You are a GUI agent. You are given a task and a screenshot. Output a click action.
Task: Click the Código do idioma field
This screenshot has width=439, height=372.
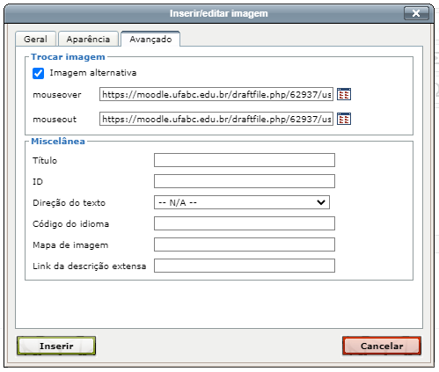tap(245, 223)
